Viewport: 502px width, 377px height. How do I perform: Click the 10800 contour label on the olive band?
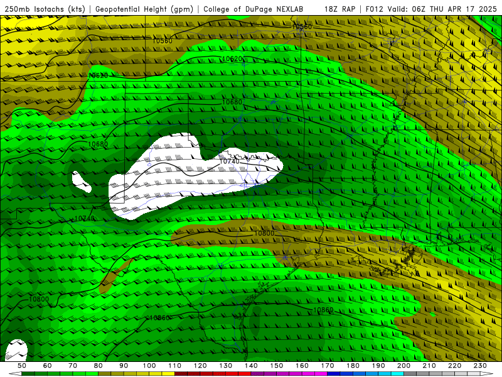click(264, 233)
